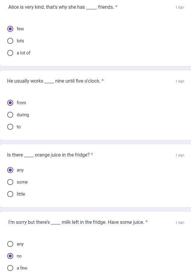Screen dimensions: 191x277
Task: Select 'any' for the milk question
Action: point(10,244)
